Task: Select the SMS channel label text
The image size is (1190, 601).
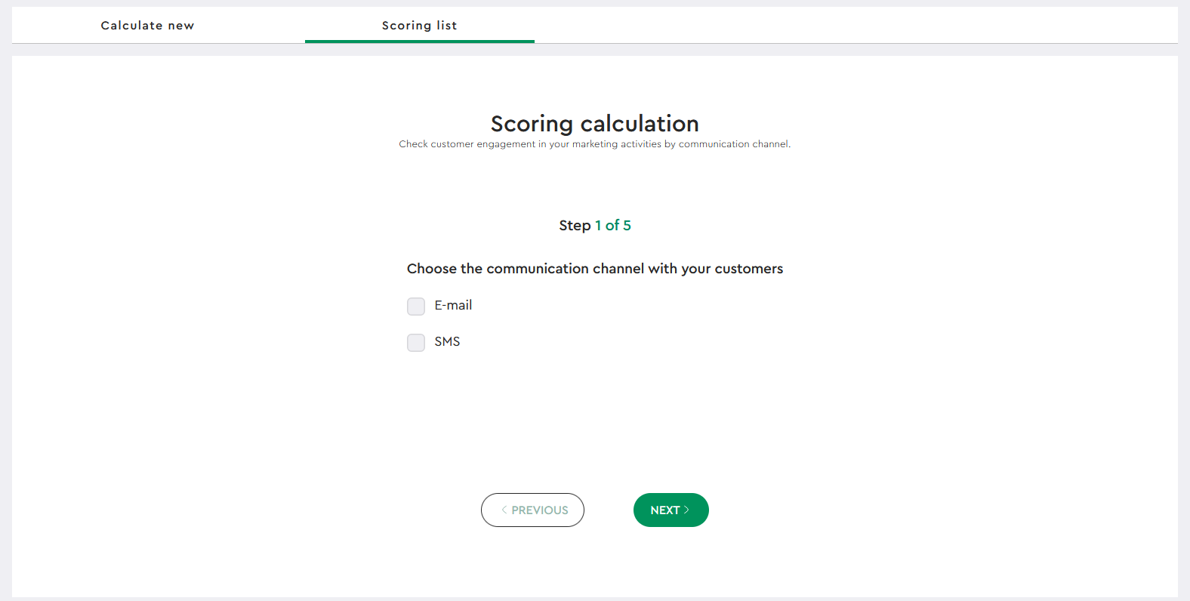Action: tap(447, 341)
